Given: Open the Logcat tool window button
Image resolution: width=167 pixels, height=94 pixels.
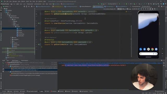Looking at the screenshot, I should (22, 91).
